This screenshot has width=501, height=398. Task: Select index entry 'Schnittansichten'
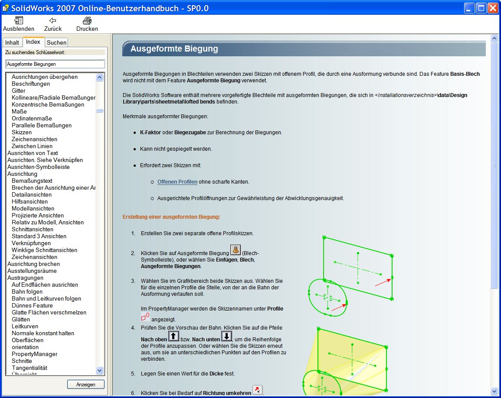point(33,229)
